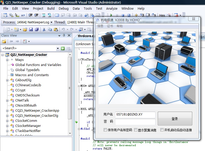Open the Debug menu
Screen dimensions: 205x151
64,8
